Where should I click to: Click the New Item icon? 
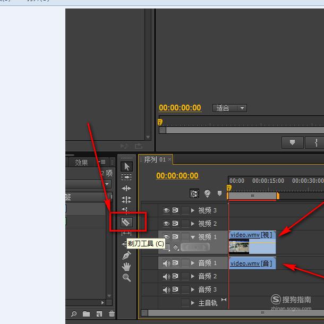[99, 314]
